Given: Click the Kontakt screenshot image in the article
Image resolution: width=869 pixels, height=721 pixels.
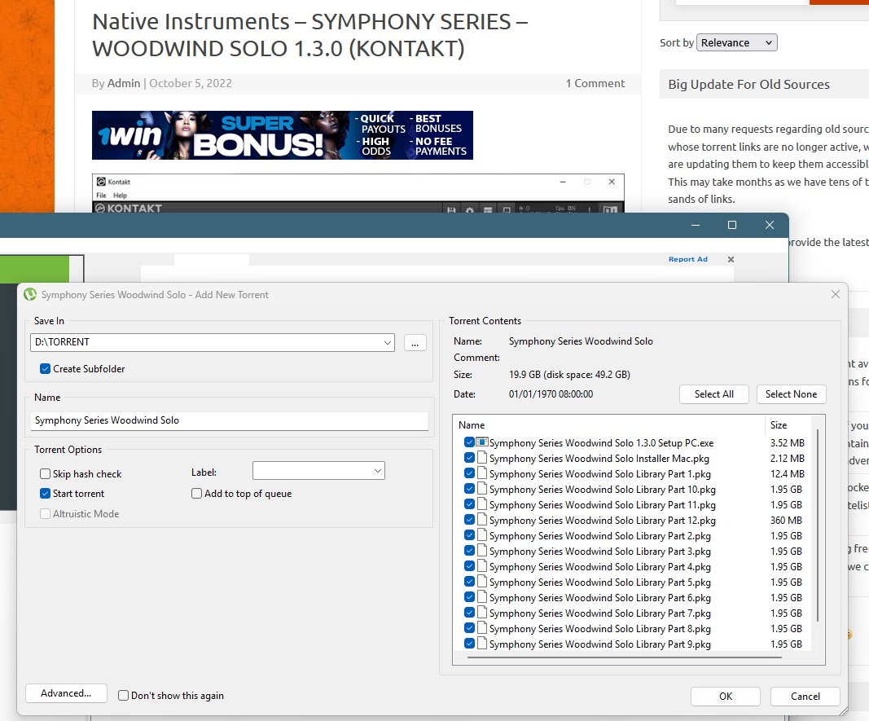Looking at the screenshot, I should tap(358, 193).
